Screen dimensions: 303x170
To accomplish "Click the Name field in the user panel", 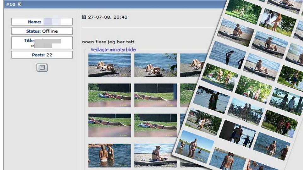I will tap(42, 22).
